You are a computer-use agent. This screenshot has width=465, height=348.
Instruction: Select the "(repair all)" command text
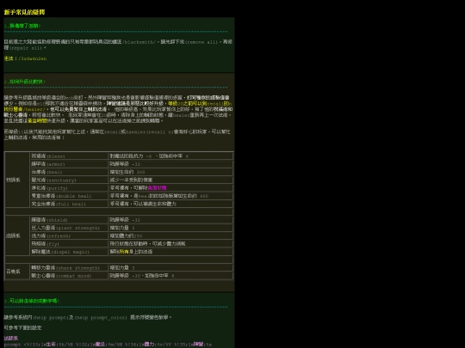click(x=26, y=48)
